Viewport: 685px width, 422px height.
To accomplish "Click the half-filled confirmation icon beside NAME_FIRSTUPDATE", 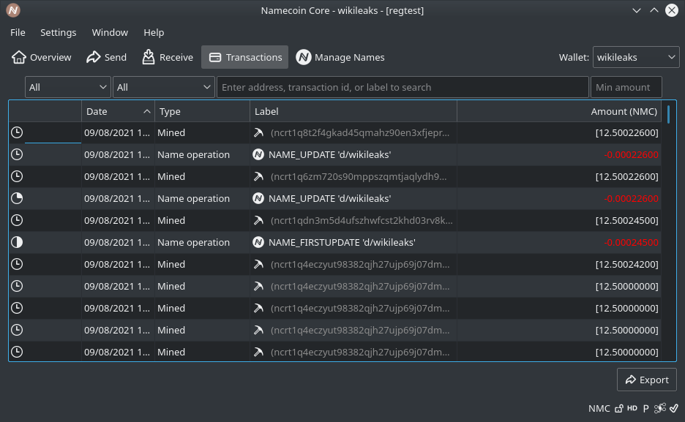I will (17, 242).
